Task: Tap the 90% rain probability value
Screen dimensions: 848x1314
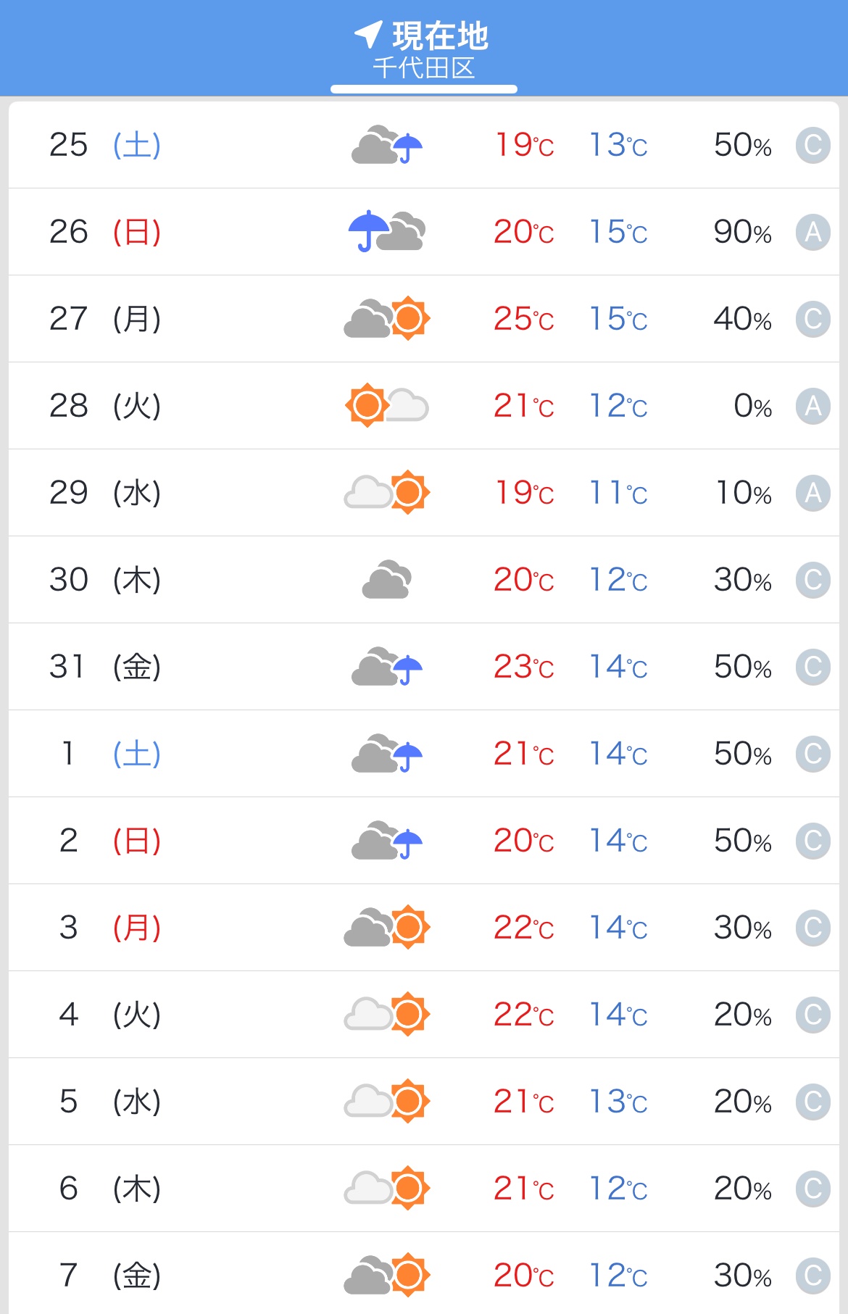Action: 742,232
